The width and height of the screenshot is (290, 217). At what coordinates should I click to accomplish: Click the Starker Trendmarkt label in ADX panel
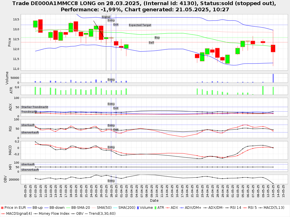click(35, 107)
